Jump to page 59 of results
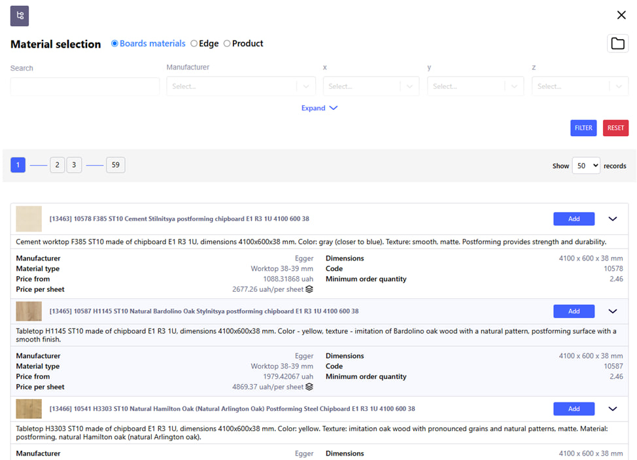637x460 pixels. (115, 165)
